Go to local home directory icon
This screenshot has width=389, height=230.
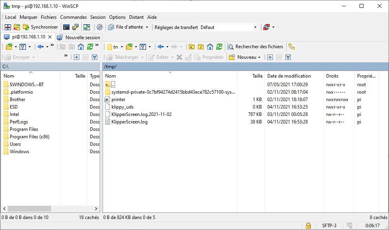[x=80, y=47]
